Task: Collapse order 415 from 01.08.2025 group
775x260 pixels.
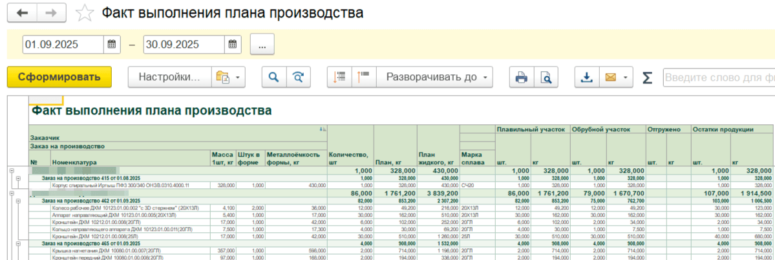Action: pos(18,177)
